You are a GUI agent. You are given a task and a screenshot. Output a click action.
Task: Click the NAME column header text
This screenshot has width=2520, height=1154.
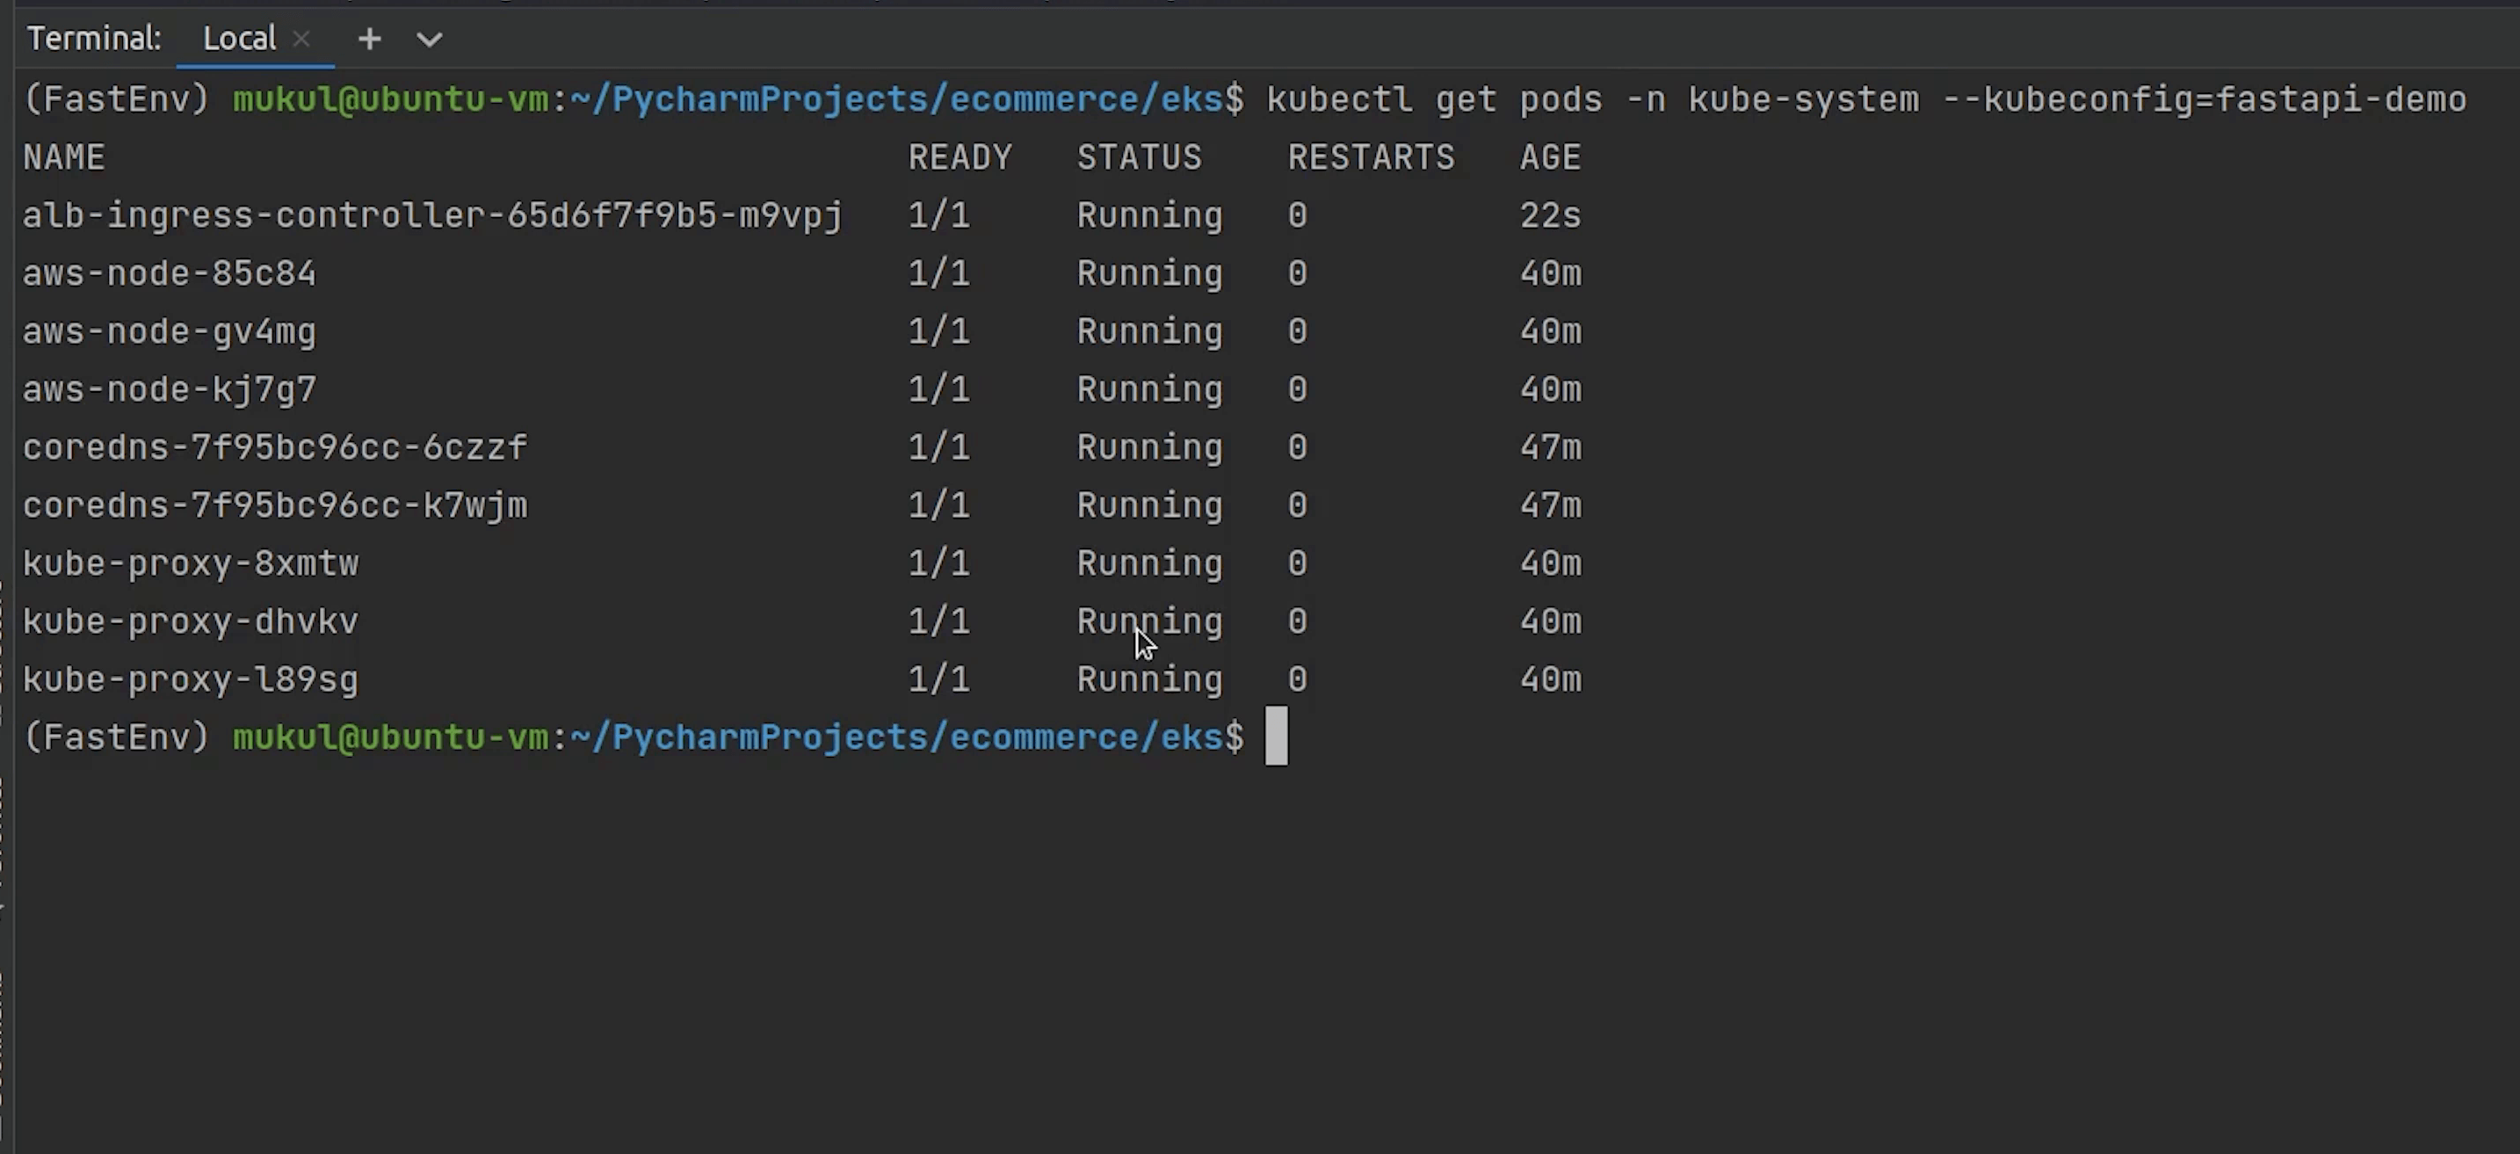(63, 157)
